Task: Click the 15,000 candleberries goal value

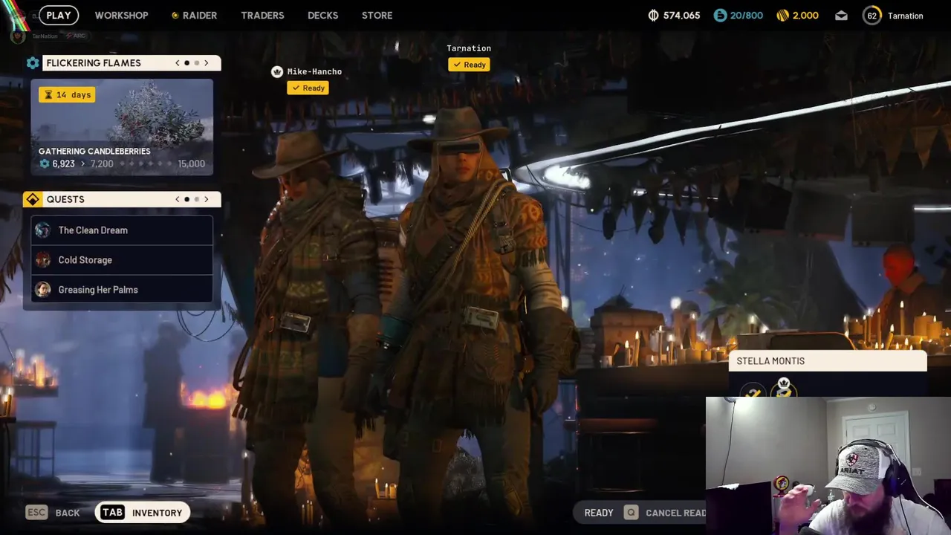Action: click(191, 163)
